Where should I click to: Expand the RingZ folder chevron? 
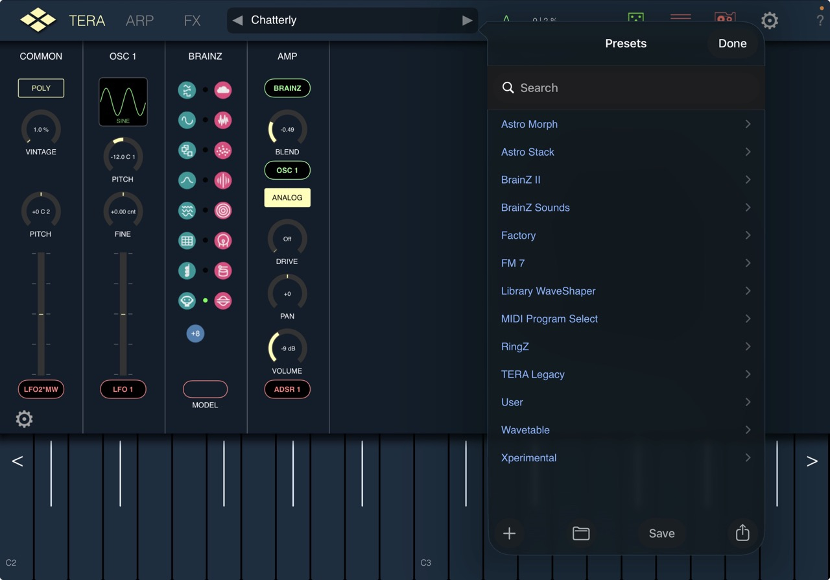pyautogui.click(x=748, y=346)
